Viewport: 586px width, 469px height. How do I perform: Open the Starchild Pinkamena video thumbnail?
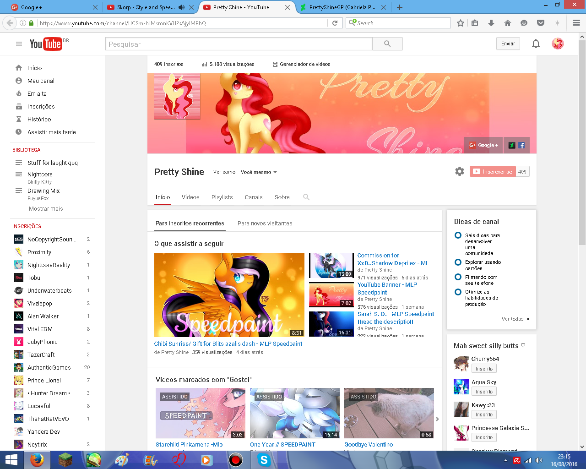(201, 413)
